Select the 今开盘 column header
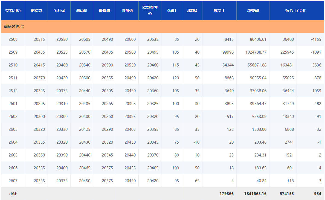 tap(59, 11)
